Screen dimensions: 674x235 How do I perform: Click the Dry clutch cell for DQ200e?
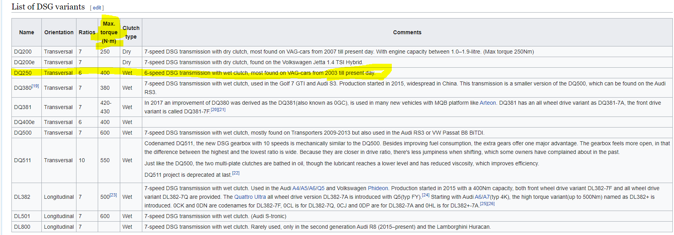(131, 62)
